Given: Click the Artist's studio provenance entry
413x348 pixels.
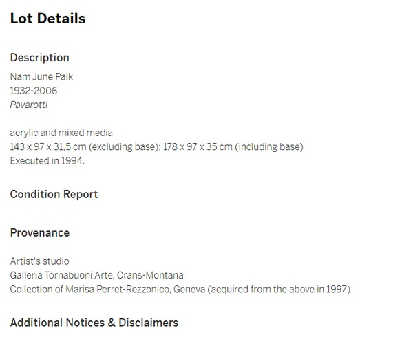Looking at the screenshot, I should pos(39,261).
